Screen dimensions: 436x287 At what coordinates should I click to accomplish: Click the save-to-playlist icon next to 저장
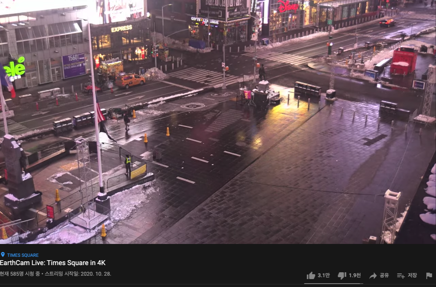pos(401,276)
